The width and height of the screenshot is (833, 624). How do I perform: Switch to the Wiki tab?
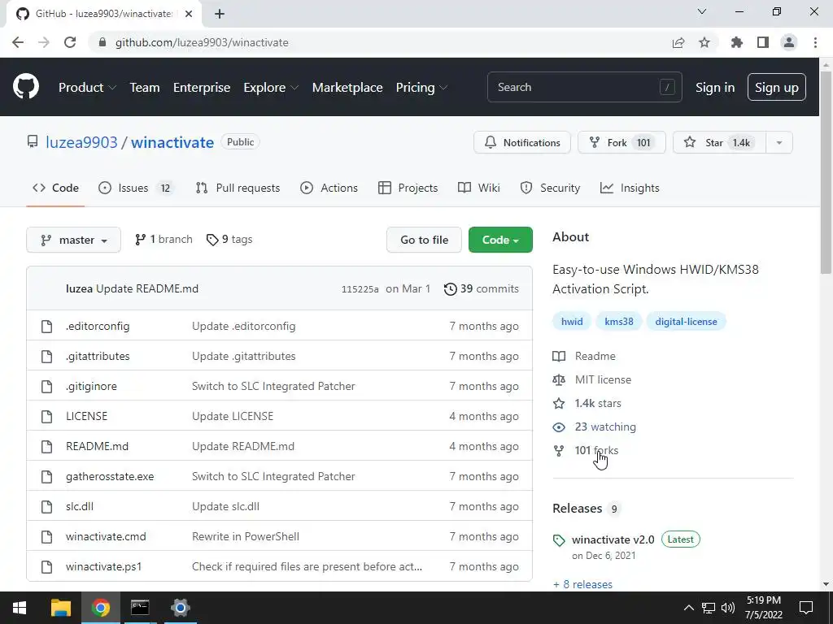pos(478,188)
